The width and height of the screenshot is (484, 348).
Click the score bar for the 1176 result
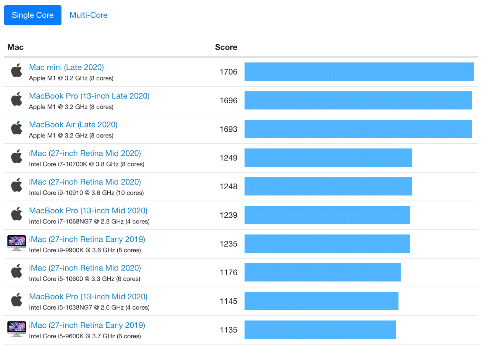[322, 272]
